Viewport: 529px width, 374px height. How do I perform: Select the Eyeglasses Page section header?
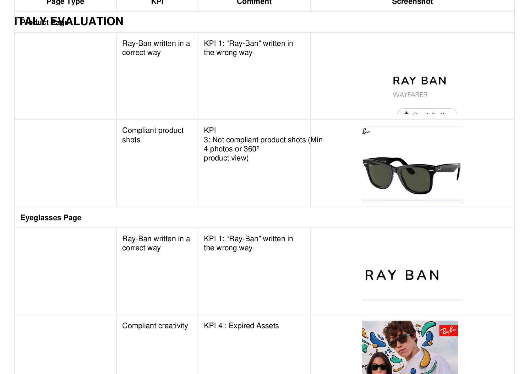click(51, 218)
